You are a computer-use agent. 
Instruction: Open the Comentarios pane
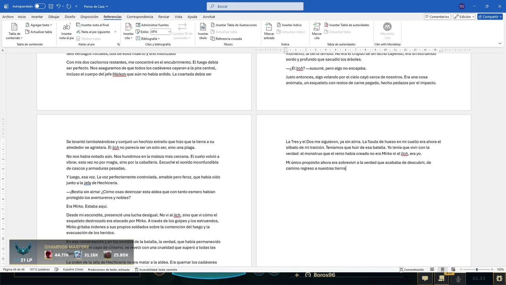(x=437, y=17)
